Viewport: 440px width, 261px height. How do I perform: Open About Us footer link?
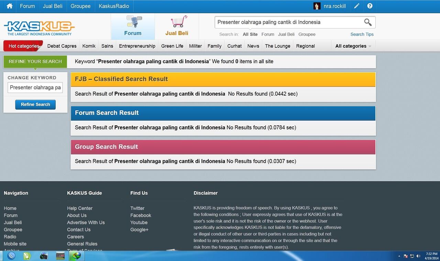point(77,215)
